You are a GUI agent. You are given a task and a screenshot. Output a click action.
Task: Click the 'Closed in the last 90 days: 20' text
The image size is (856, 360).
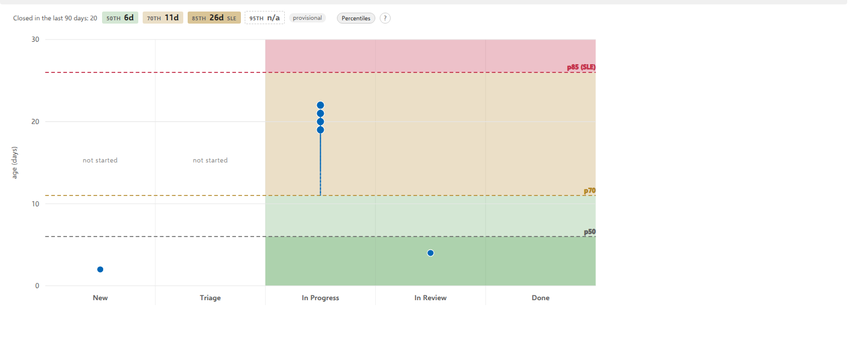[55, 18]
